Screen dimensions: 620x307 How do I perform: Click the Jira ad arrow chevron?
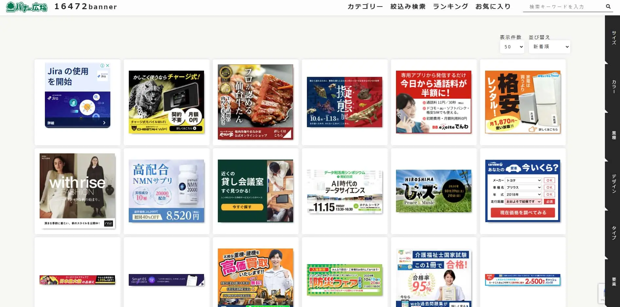click(x=104, y=123)
